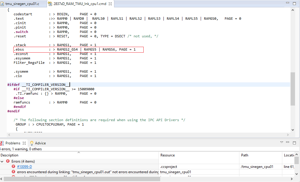Click the Advice lightbulb icon
This screenshot has height=182, width=300.
point(32,143)
